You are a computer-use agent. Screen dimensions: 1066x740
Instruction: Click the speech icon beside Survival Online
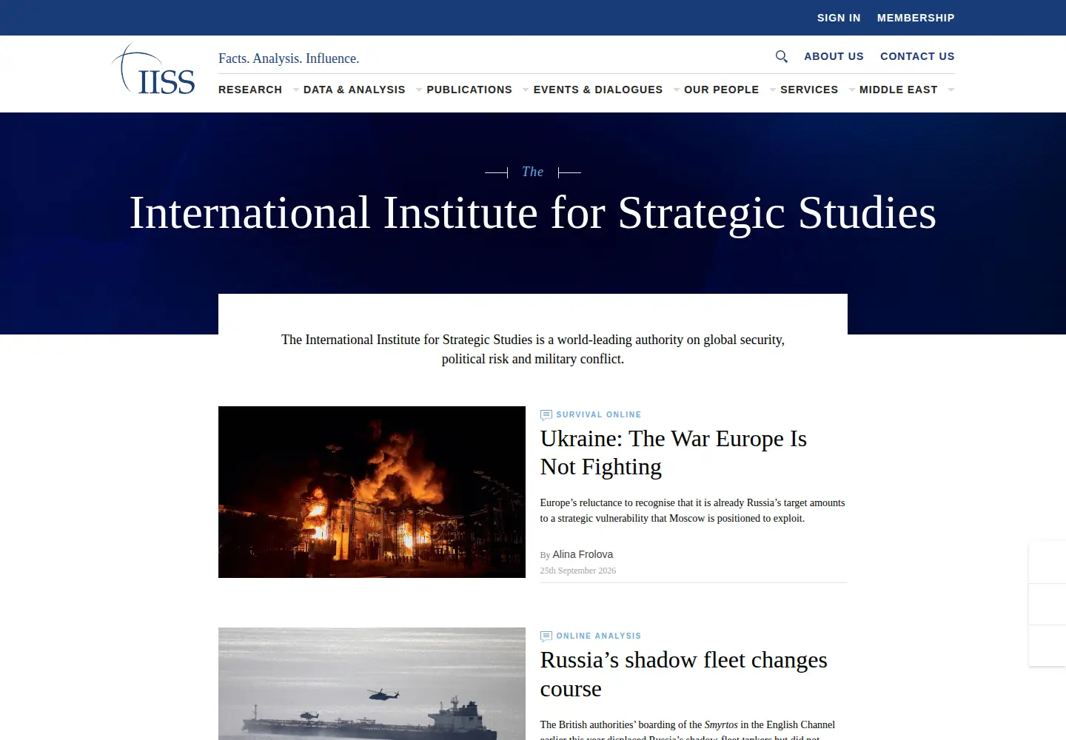coord(546,415)
